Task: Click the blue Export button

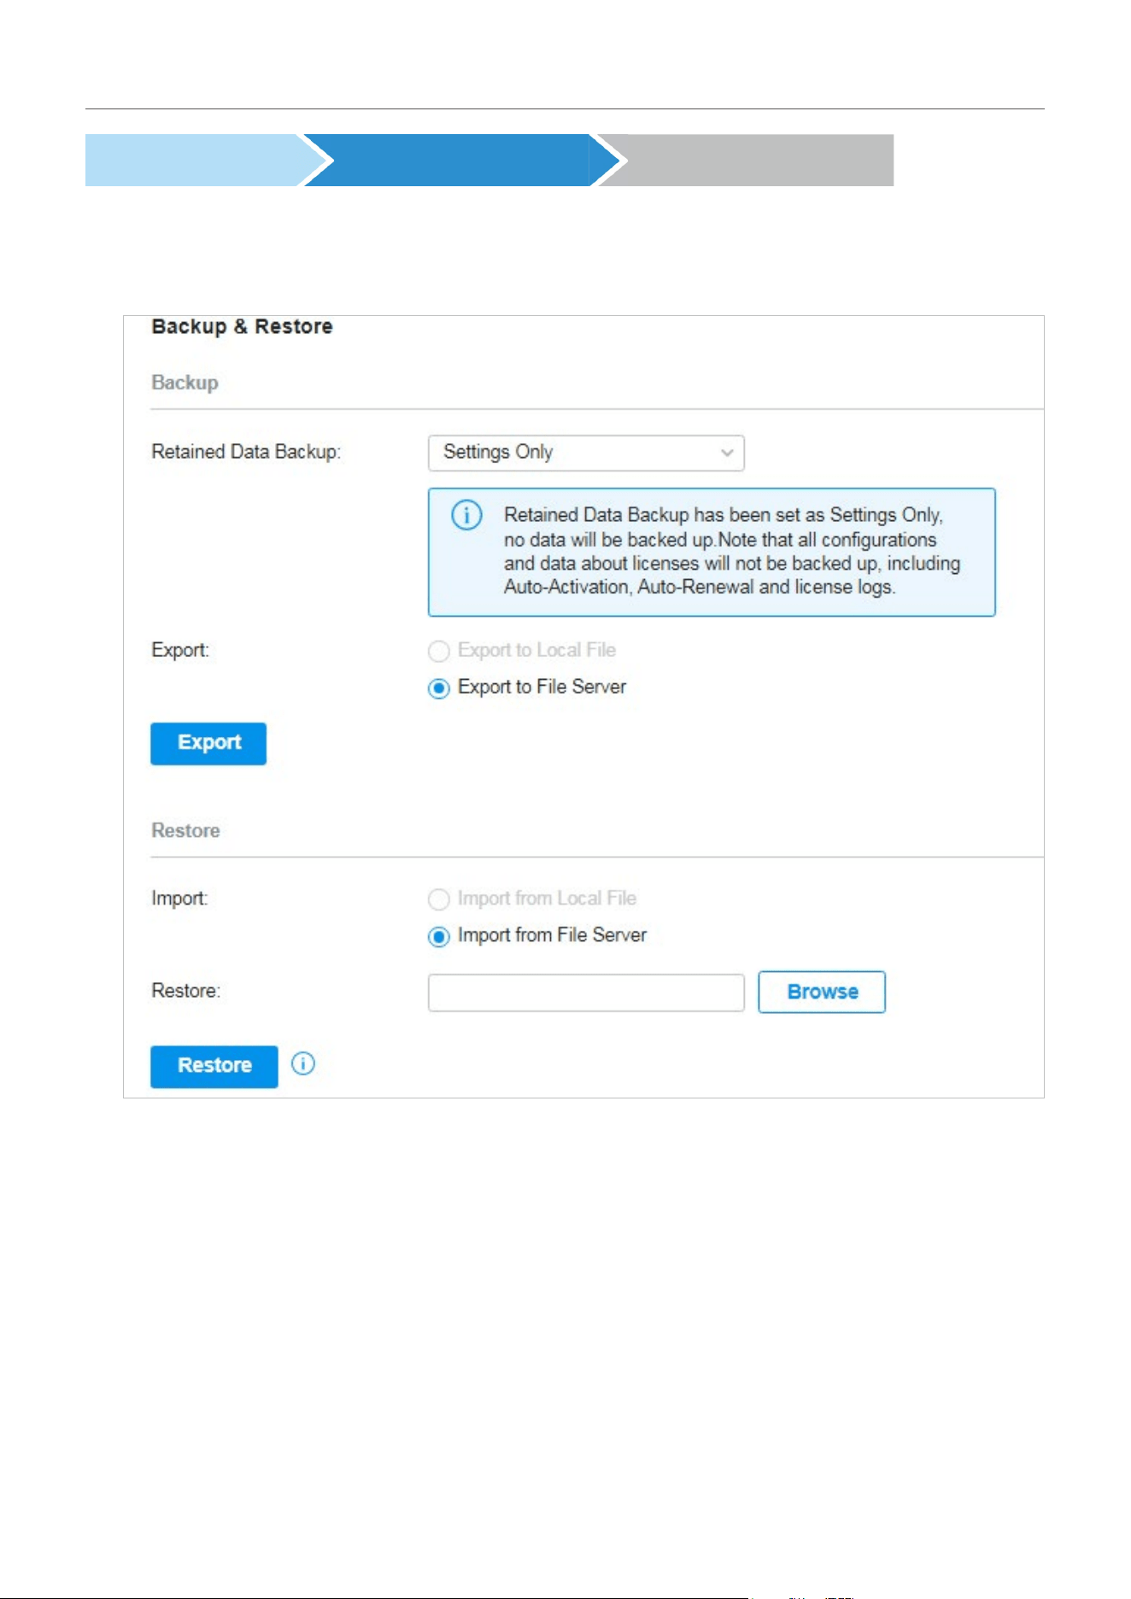Action: (x=208, y=743)
